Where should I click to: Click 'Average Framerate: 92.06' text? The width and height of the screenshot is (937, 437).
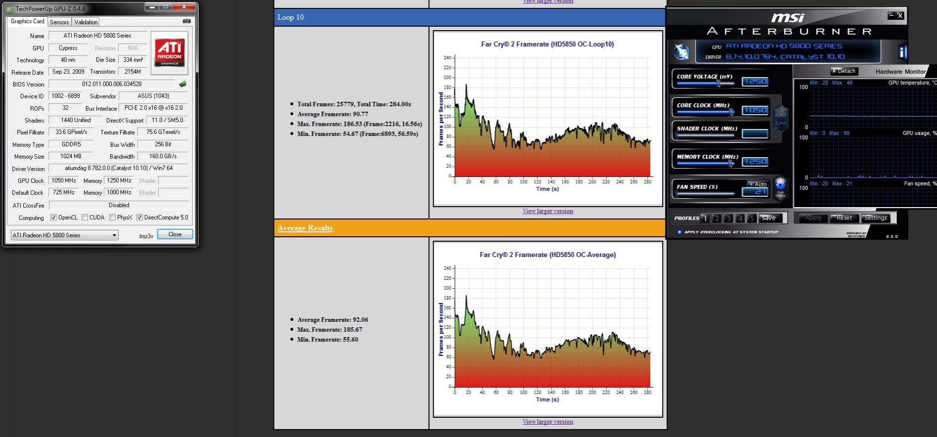(333, 320)
